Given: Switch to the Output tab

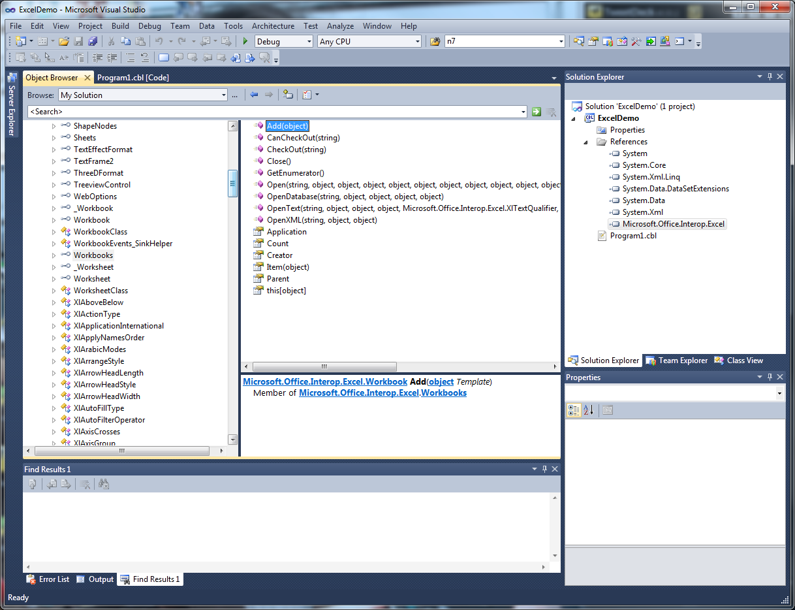Looking at the screenshot, I should 95,579.
